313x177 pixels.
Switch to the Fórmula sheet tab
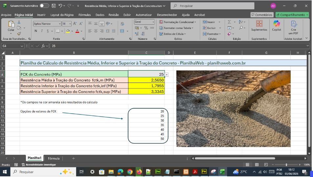[54, 158]
